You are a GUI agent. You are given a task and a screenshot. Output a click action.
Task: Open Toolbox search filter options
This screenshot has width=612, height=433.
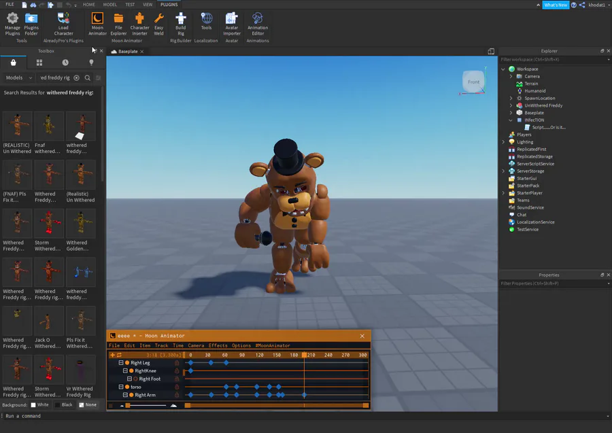99,77
